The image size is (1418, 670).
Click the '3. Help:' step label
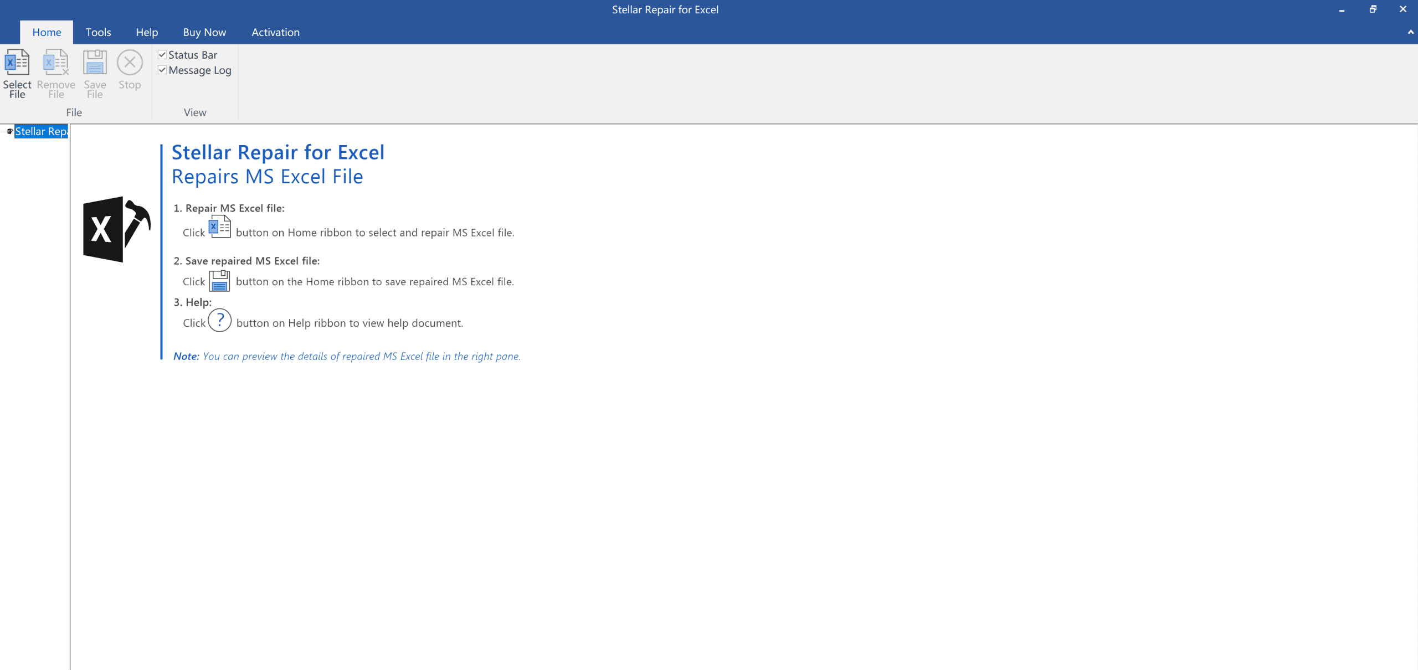(192, 302)
